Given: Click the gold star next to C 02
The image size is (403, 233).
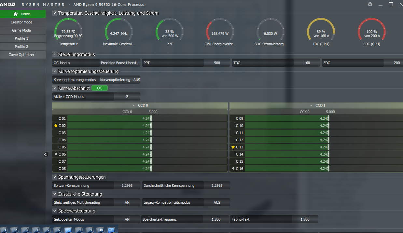Looking at the screenshot, I should 56,126.
